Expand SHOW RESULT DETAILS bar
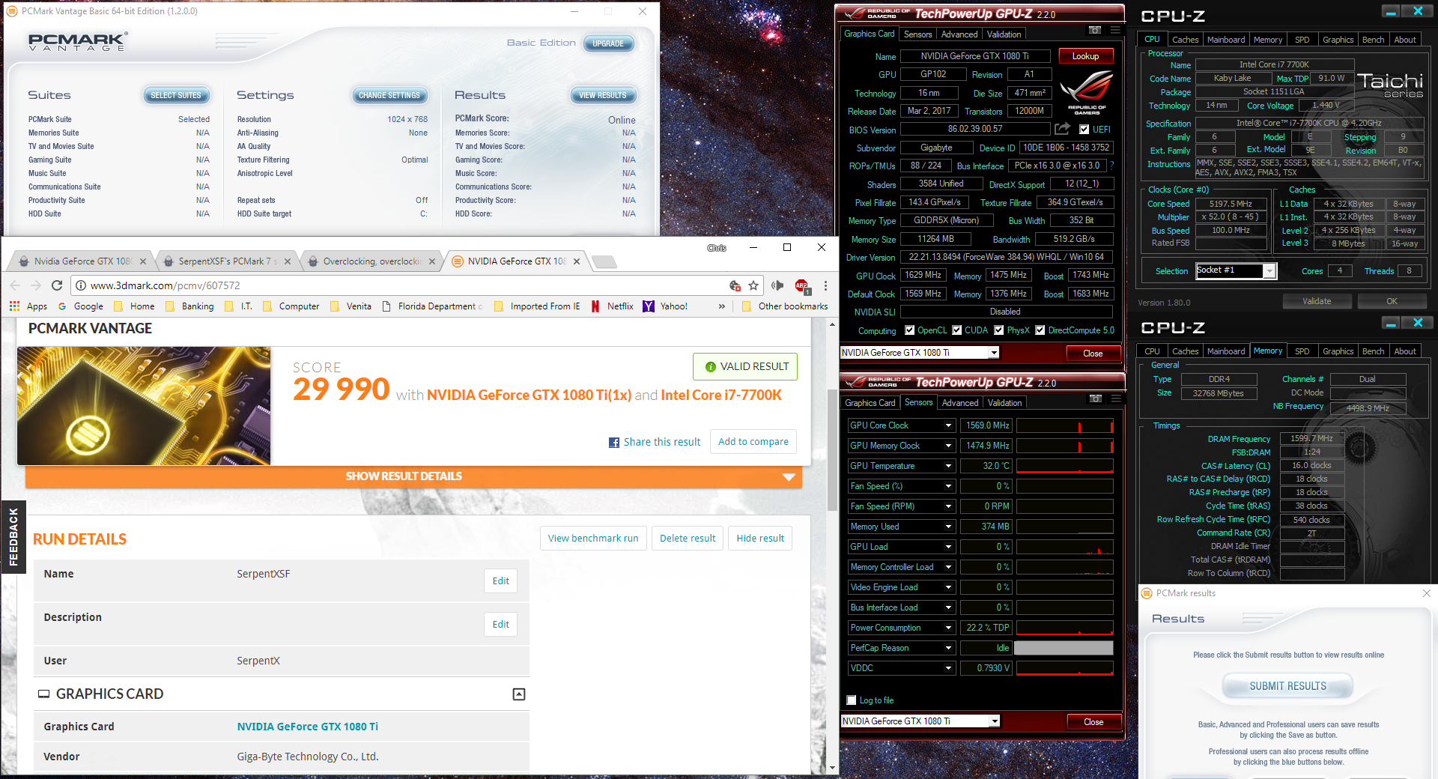This screenshot has height=779, width=1438. [x=413, y=476]
